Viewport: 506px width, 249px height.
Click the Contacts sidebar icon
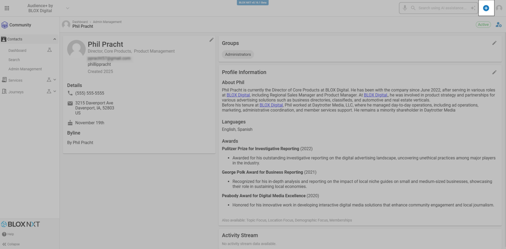(x=3, y=39)
